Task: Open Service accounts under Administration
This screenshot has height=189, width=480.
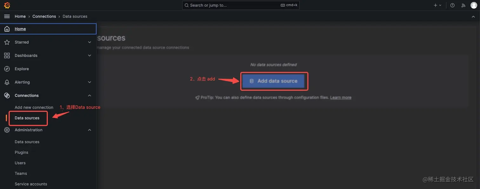Action: point(31,184)
